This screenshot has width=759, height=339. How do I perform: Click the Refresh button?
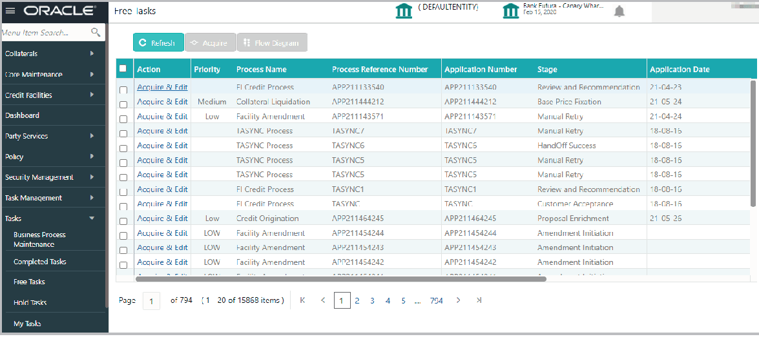pyautogui.click(x=158, y=43)
